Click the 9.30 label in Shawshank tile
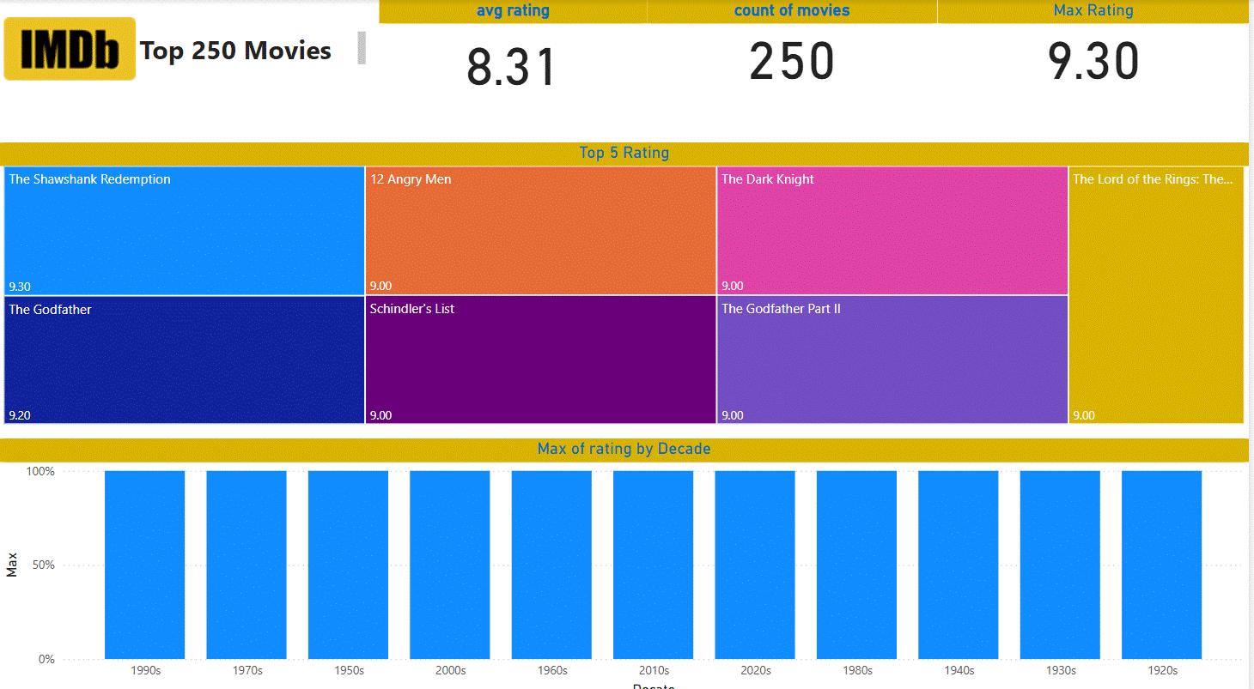This screenshot has height=689, width=1254. [20, 287]
